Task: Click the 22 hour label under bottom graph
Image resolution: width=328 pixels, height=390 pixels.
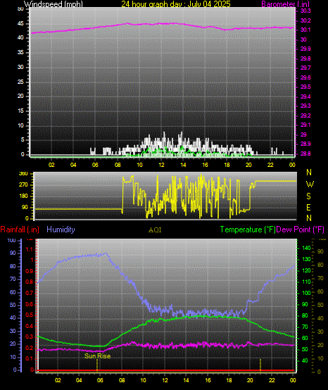Action: point(272,380)
